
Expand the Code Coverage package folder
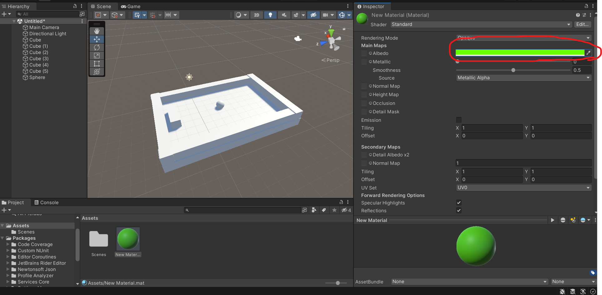(8, 244)
